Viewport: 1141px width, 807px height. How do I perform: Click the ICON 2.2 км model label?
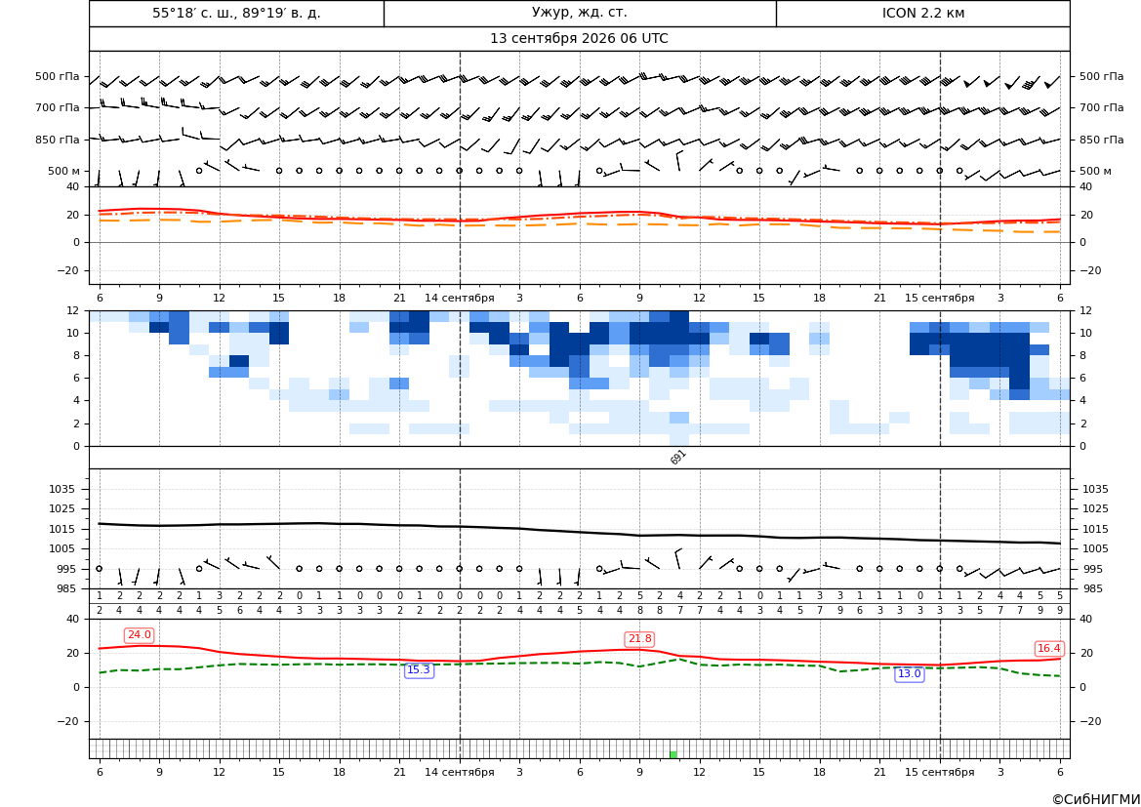(922, 13)
